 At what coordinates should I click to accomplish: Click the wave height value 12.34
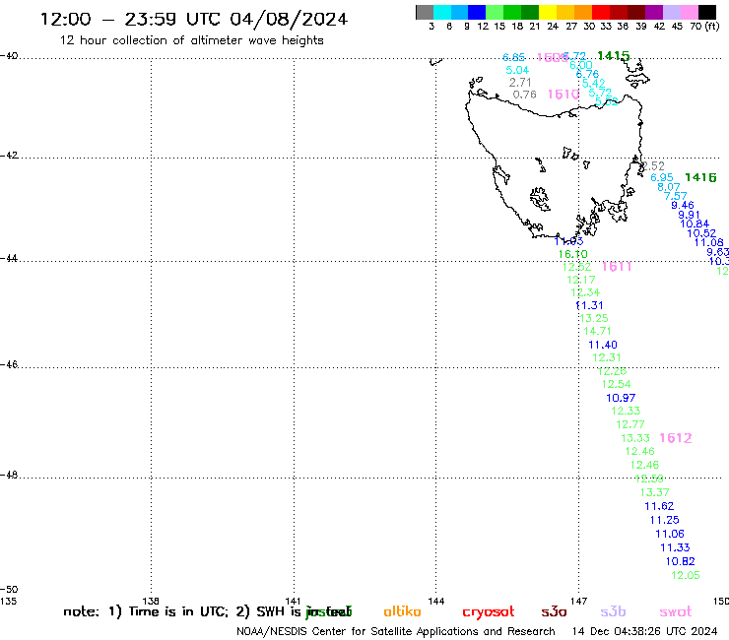tap(585, 292)
